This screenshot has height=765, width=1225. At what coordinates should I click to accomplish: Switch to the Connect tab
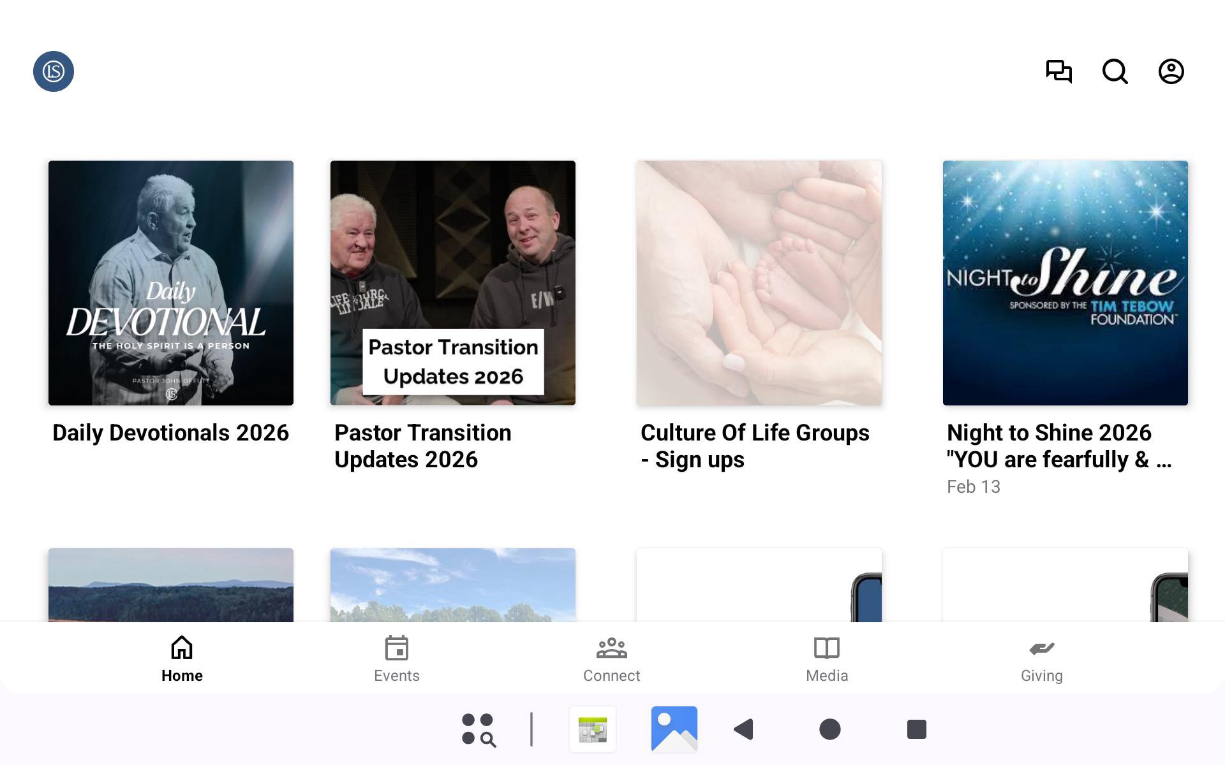point(611,659)
